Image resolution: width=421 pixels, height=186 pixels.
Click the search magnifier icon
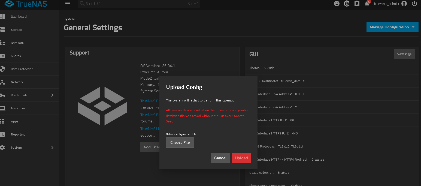click(82, 4)
